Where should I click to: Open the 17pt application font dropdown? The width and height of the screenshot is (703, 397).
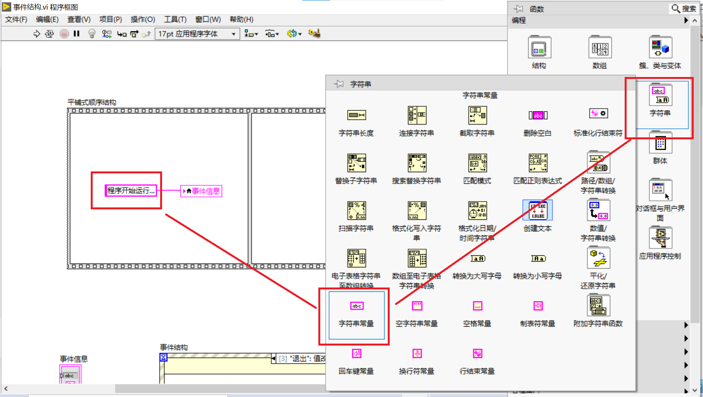coord(197,34)
